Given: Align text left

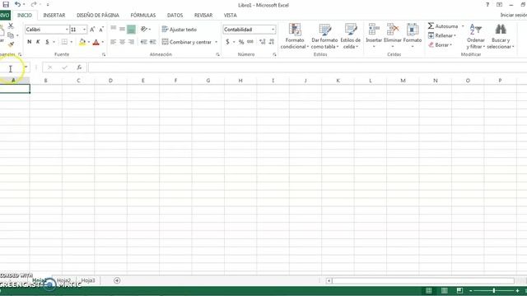Looking at the screenshot, I should (114, 42).
